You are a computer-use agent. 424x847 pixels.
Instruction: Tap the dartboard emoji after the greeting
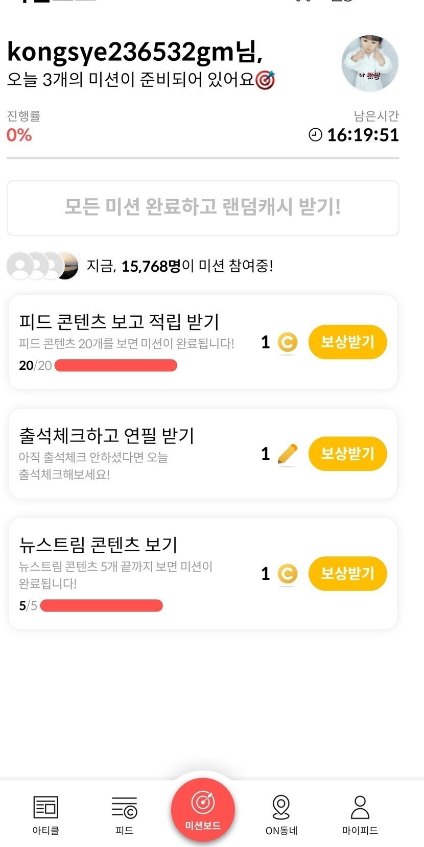tap(265, 80)
